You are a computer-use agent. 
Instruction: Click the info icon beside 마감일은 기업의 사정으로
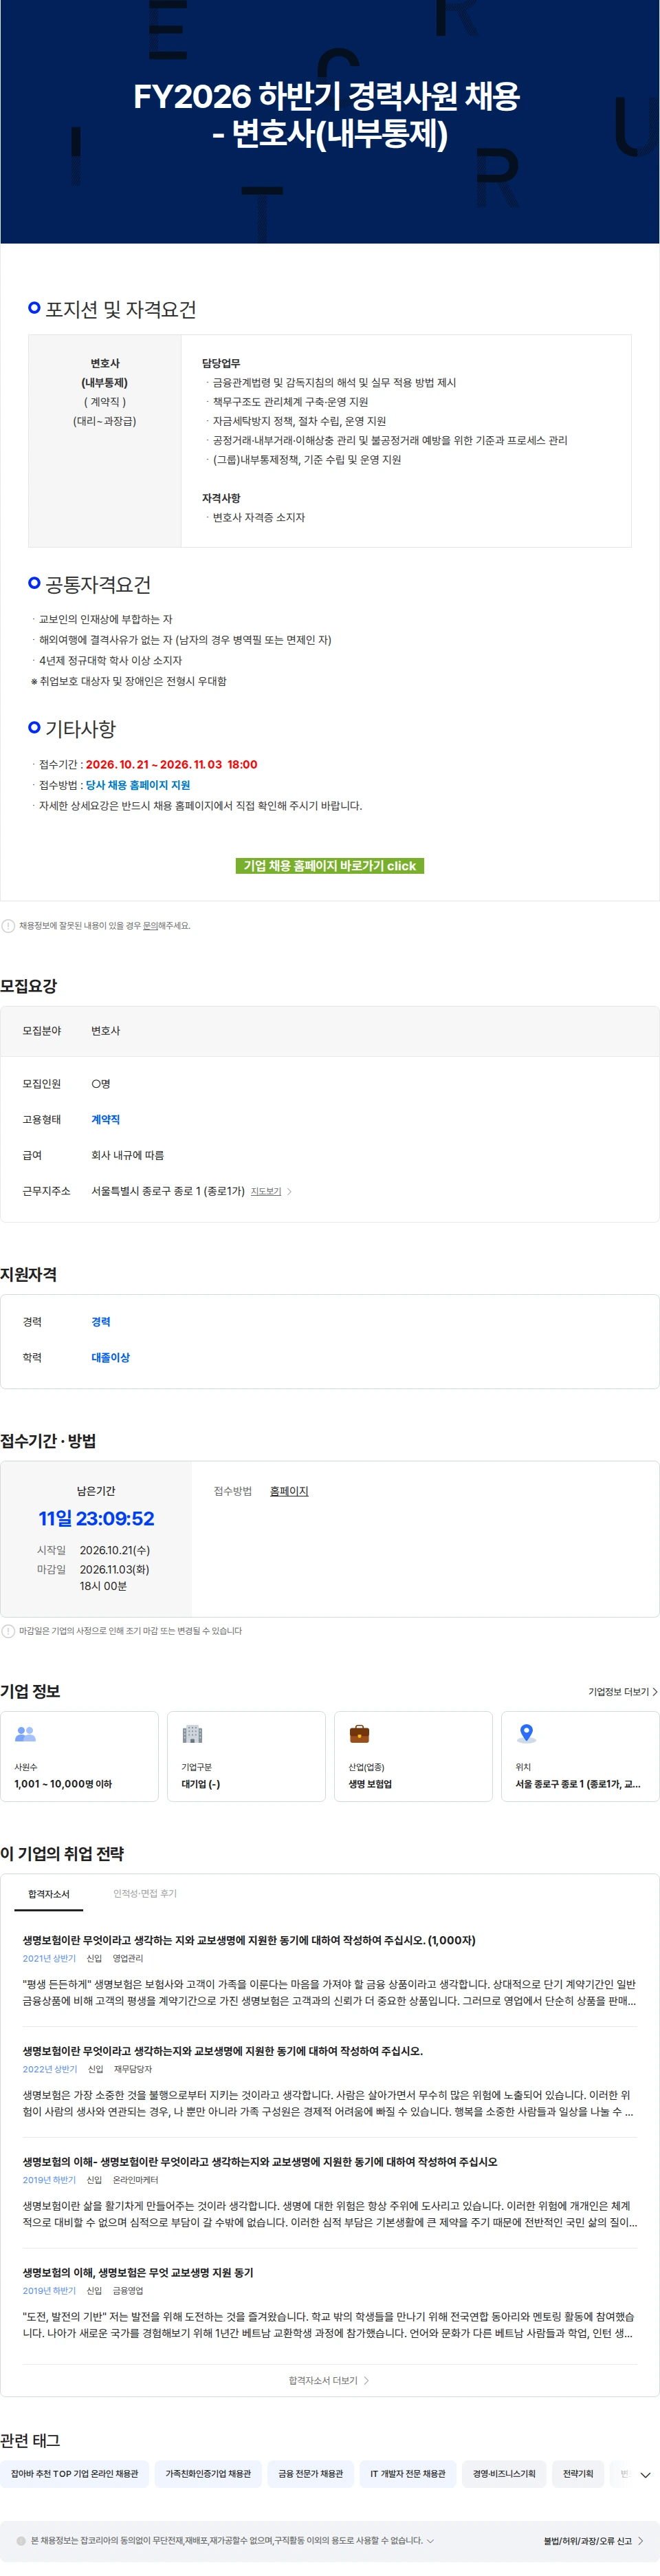point(8,1631)
